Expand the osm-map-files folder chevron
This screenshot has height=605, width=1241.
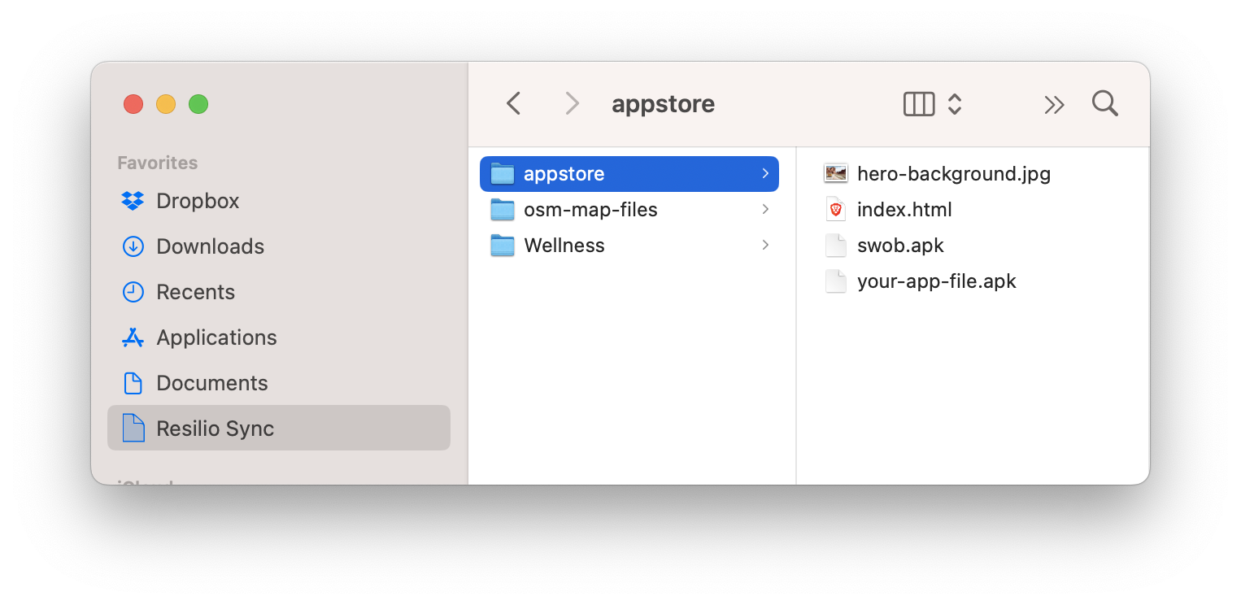pyautogui.click(x=765, y=210)
